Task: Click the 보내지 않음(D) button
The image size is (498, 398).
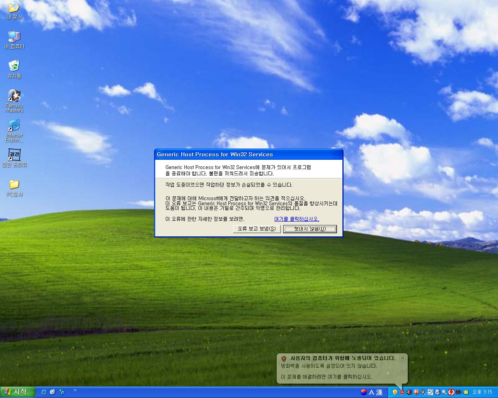Action: 310,229
